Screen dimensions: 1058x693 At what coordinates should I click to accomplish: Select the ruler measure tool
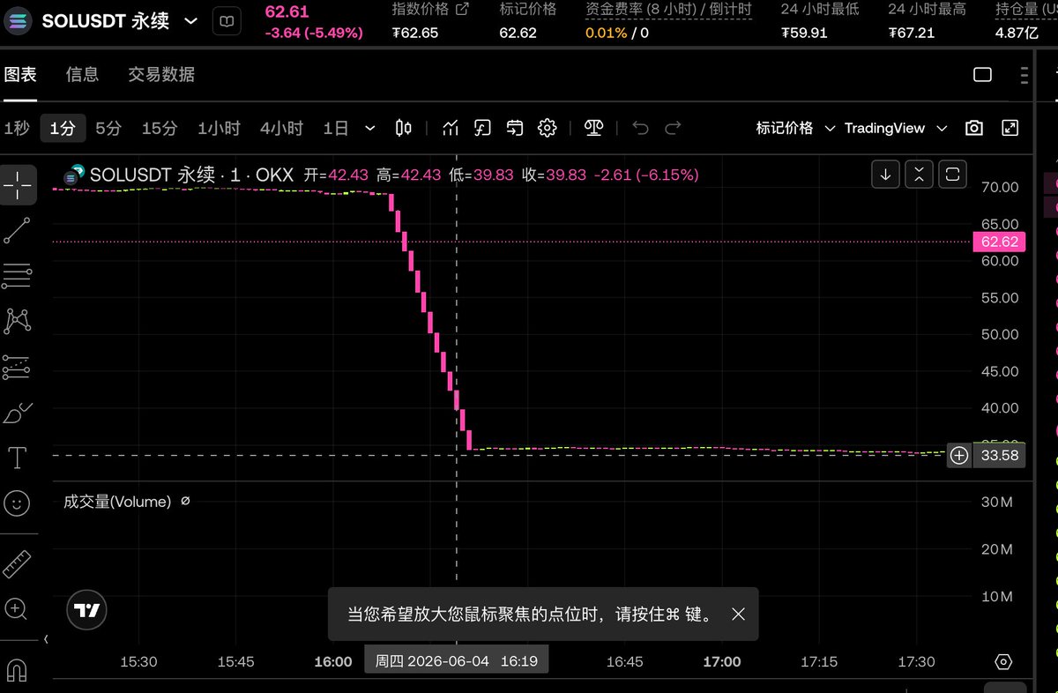pos(18,563)
